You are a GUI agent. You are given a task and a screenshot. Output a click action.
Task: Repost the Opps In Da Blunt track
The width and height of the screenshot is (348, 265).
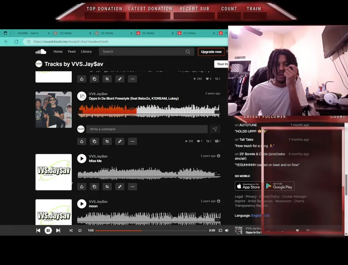(107, 141)
